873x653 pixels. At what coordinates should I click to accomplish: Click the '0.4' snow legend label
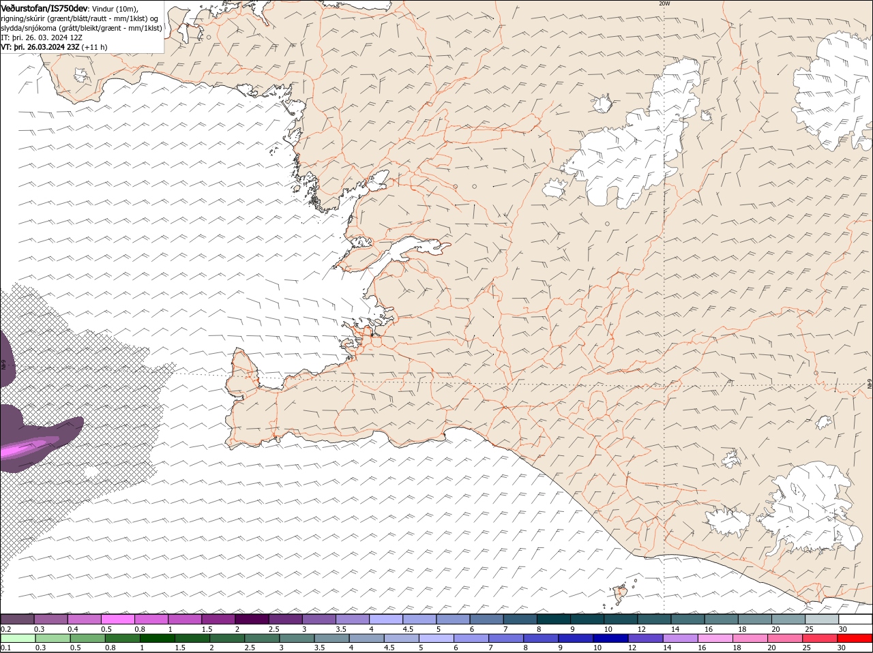(72, 628)
